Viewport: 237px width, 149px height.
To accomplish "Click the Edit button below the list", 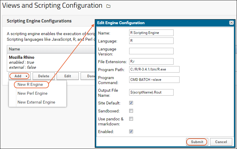I will [68, 76].
